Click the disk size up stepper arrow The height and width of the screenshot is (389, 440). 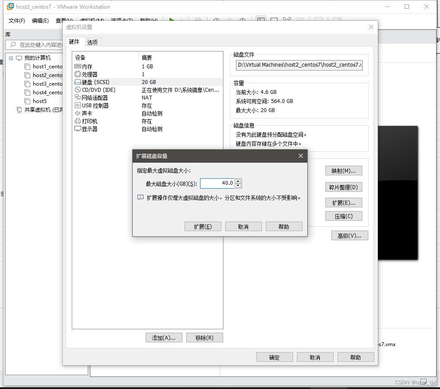238,181
